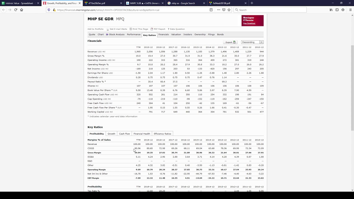Image resolution: width=354 pixels, height=199 pixels.
Task: Open the Bonds tab
Action: pyautogui.click(x=220, y=35)
